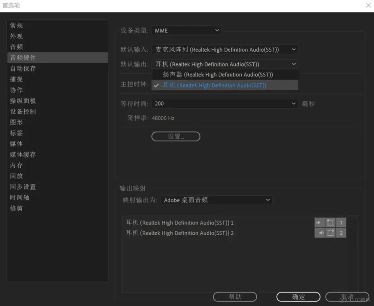Open the 映射输出为 dropdown
The width and height of the screenshot is (374, 306).
pos(216,200)
